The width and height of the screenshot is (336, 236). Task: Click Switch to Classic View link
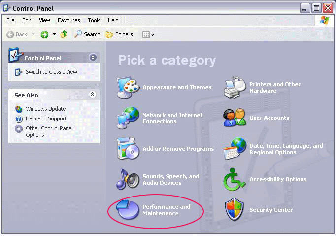click(x=51, y=72)
